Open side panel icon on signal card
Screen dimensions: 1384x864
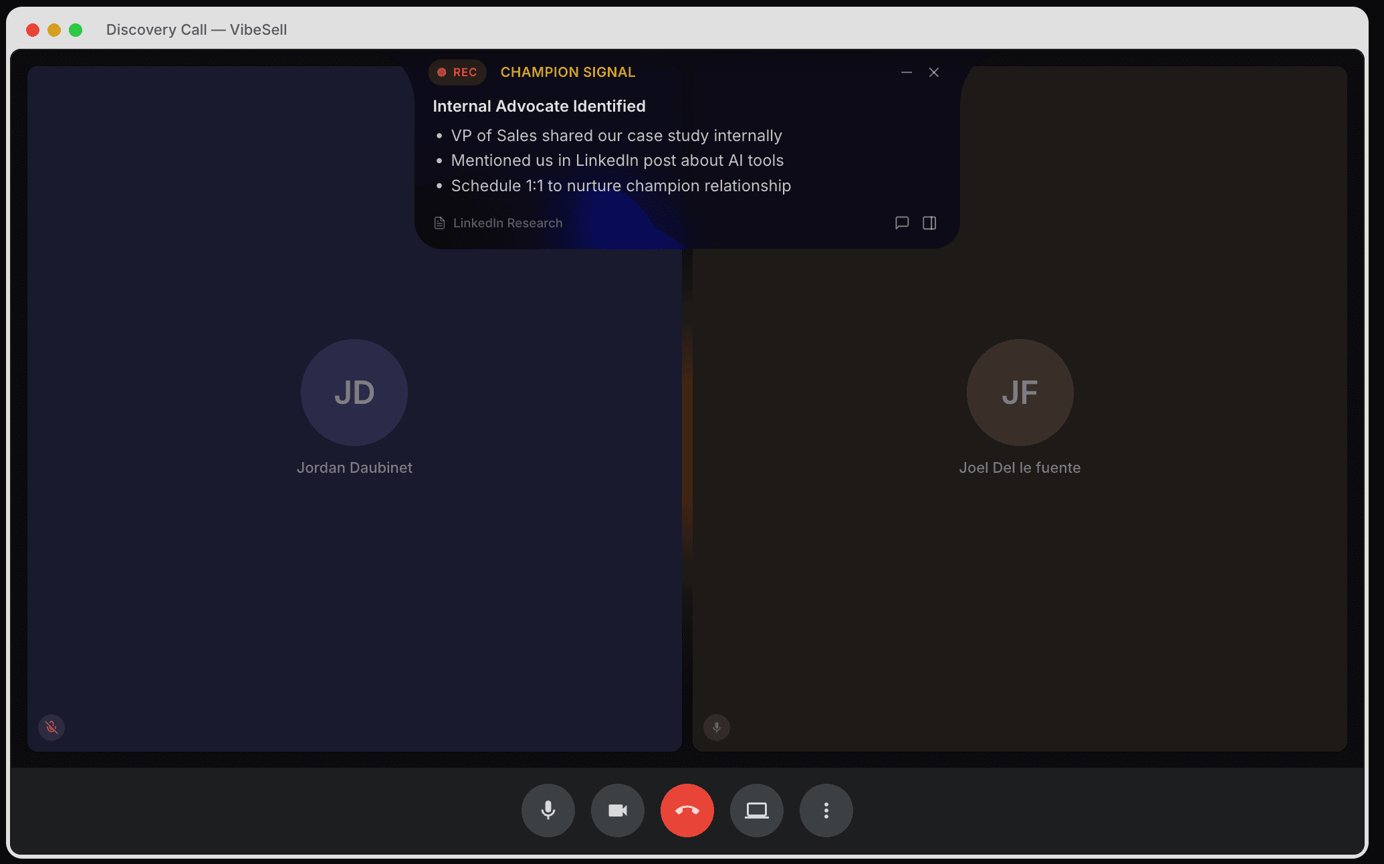pyautogui.click(x=929, y=223)
